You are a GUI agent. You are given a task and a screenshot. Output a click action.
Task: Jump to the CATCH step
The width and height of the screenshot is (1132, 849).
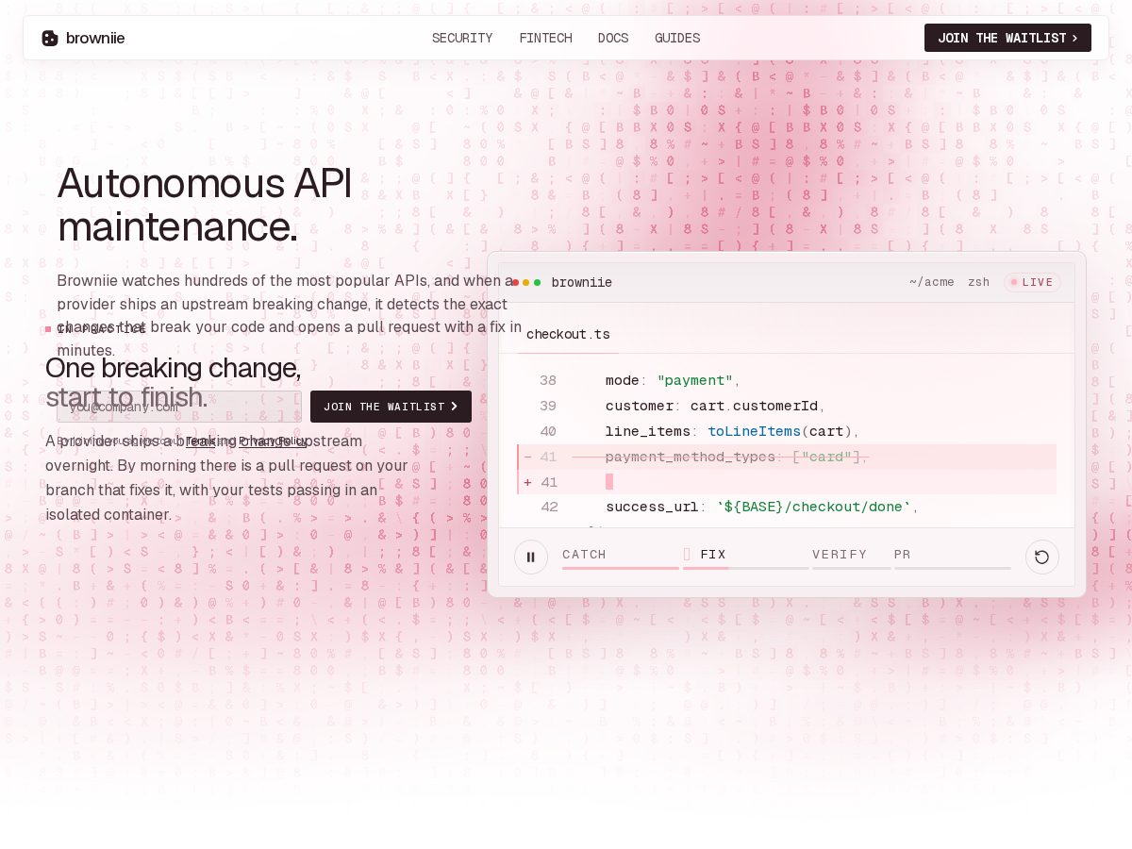[x=620, y=557]
